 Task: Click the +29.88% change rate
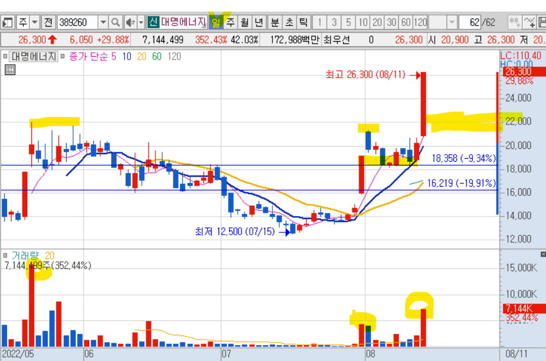tap(113, 39)
